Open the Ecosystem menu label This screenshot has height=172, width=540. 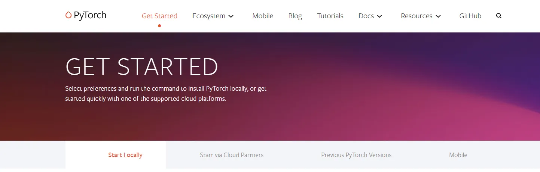pyautogui.click(x=209, y=16)
